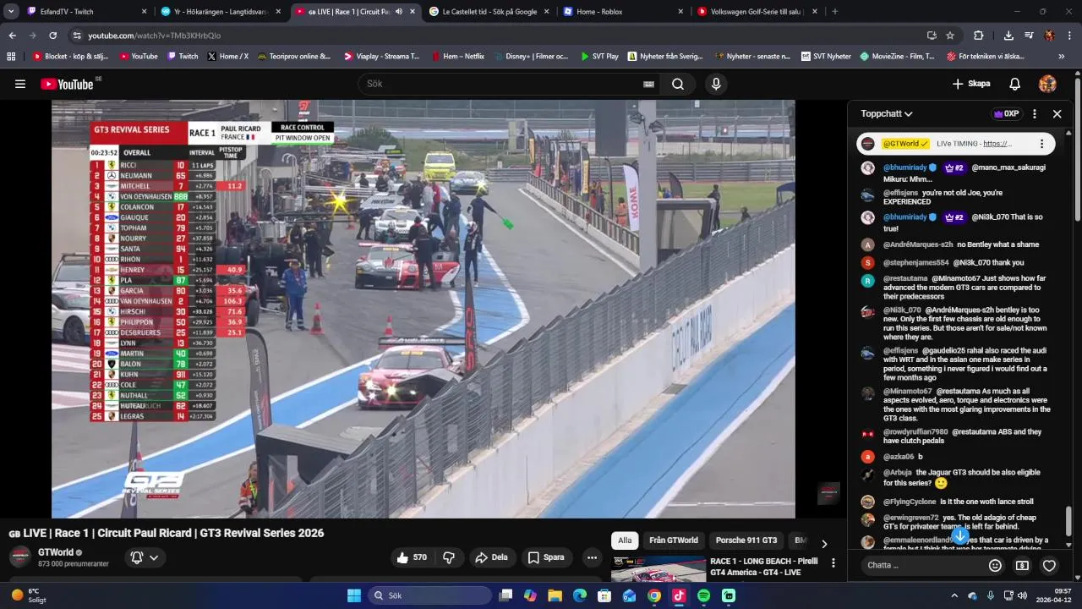
Task: Click the Skapa create button
Action: click(x=970, y=84)
